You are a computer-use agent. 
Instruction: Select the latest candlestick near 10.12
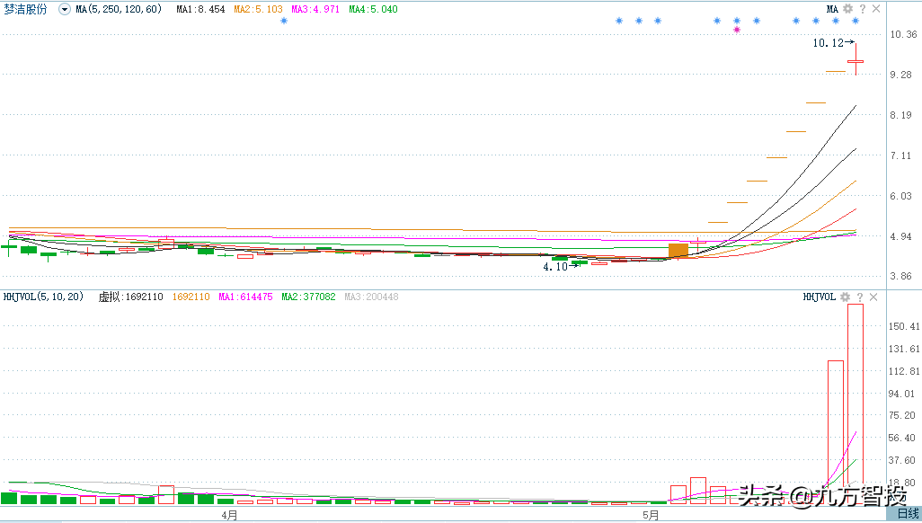pos(856,61)
